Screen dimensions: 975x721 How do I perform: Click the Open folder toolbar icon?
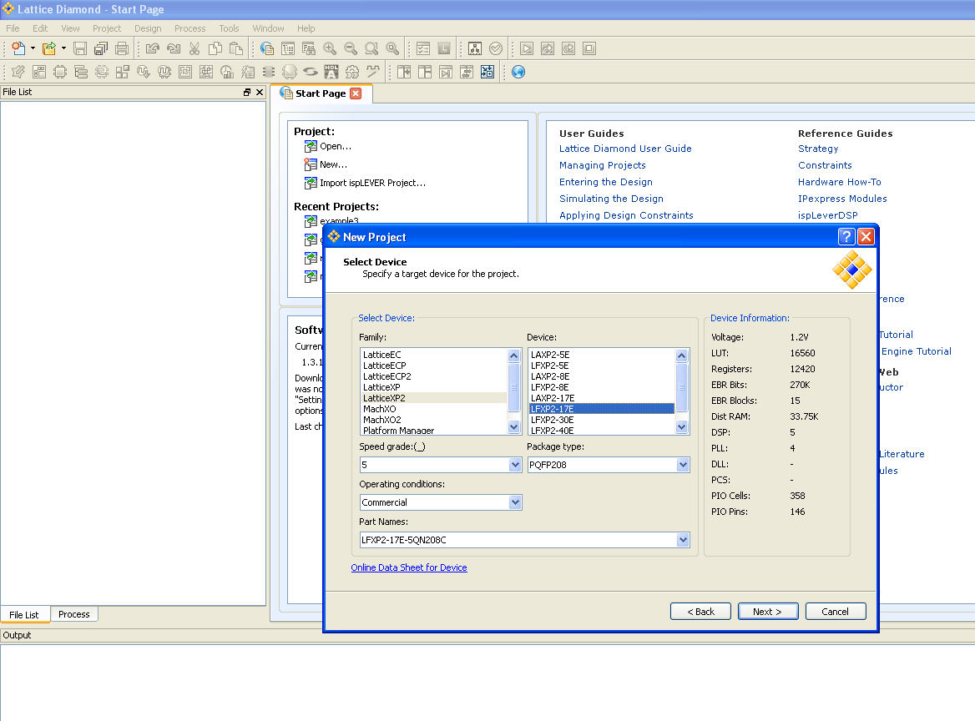49,48
